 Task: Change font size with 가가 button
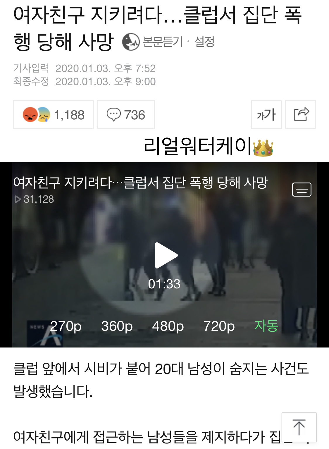click(266, 115)
